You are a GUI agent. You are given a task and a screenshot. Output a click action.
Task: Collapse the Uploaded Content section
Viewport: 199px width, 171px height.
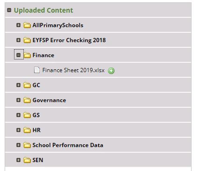(9, 10)
